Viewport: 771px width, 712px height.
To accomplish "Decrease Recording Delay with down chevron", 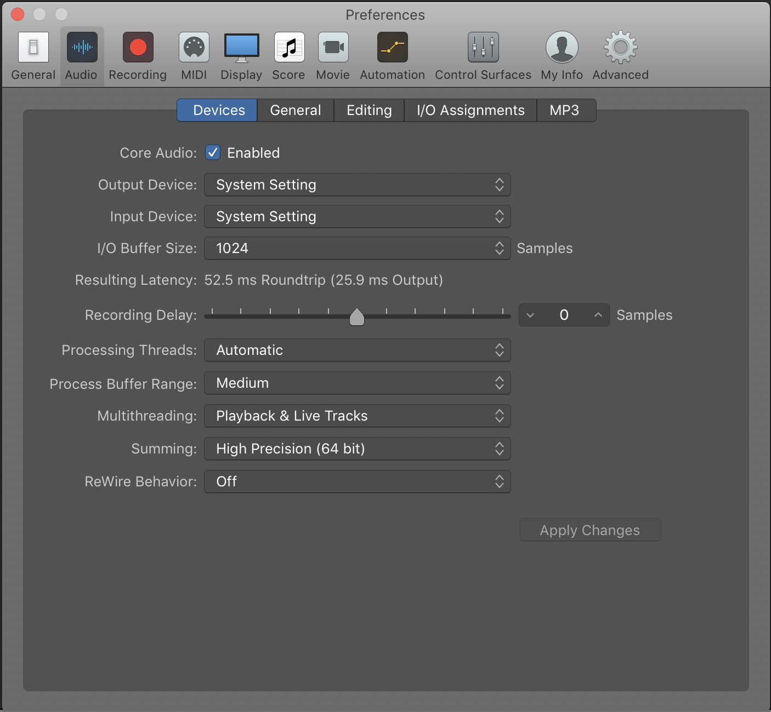I will click(530, 315).
